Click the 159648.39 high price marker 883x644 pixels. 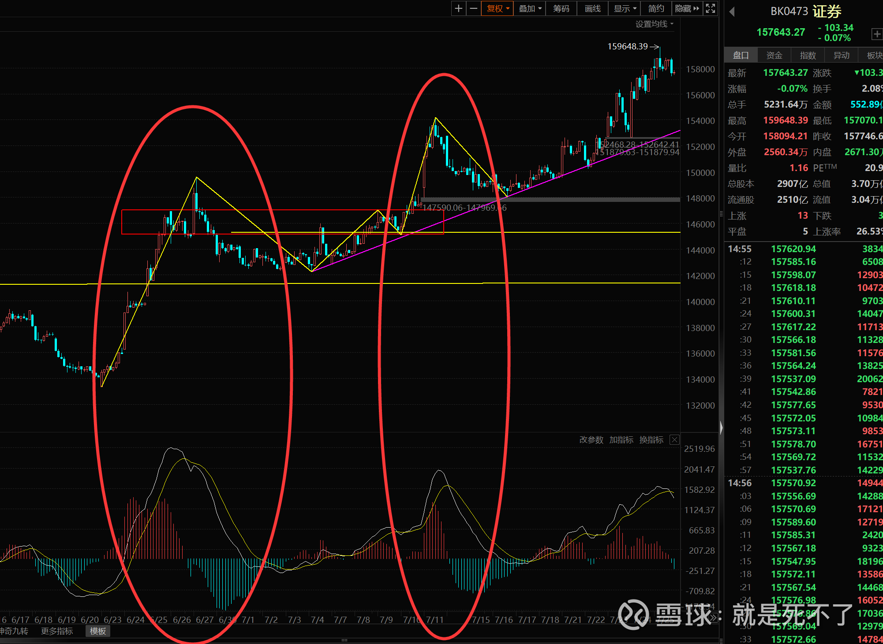click(x=633, y=46)
